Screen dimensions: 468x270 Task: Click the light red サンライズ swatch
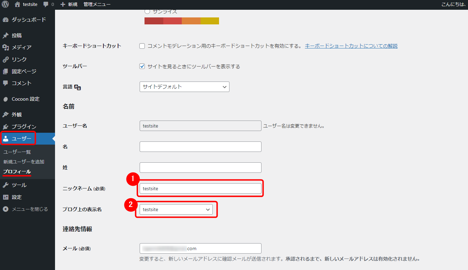pos(172,21)
